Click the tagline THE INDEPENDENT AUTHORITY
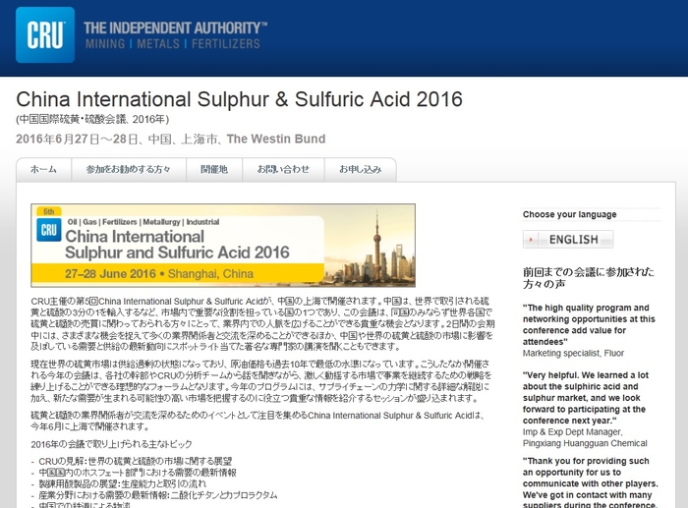This screenshot has height=508, width=688. click(x=176, y=28)
